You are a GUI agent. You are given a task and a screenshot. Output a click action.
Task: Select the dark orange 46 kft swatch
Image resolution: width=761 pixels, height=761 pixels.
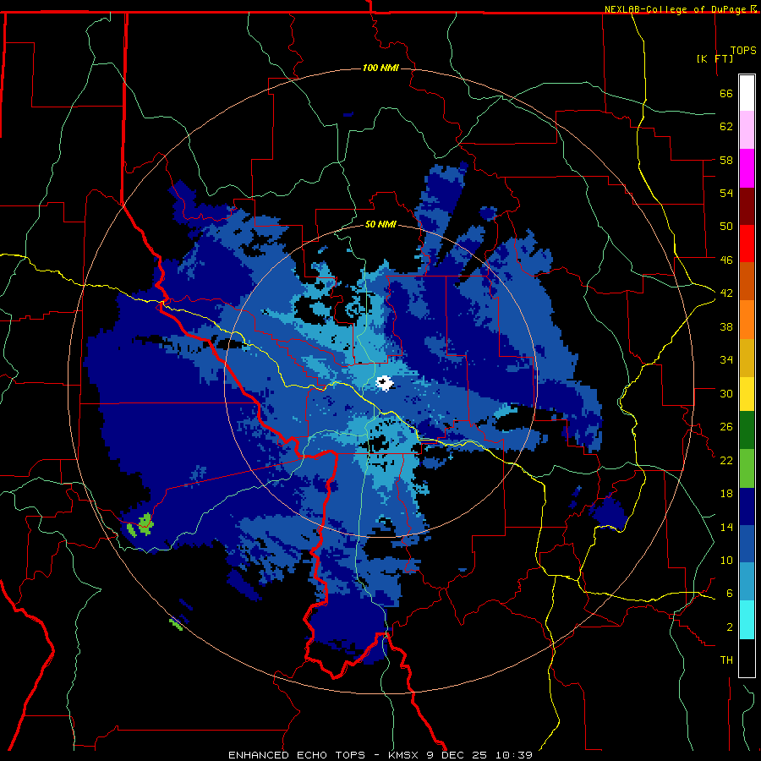tap(747, 281)
